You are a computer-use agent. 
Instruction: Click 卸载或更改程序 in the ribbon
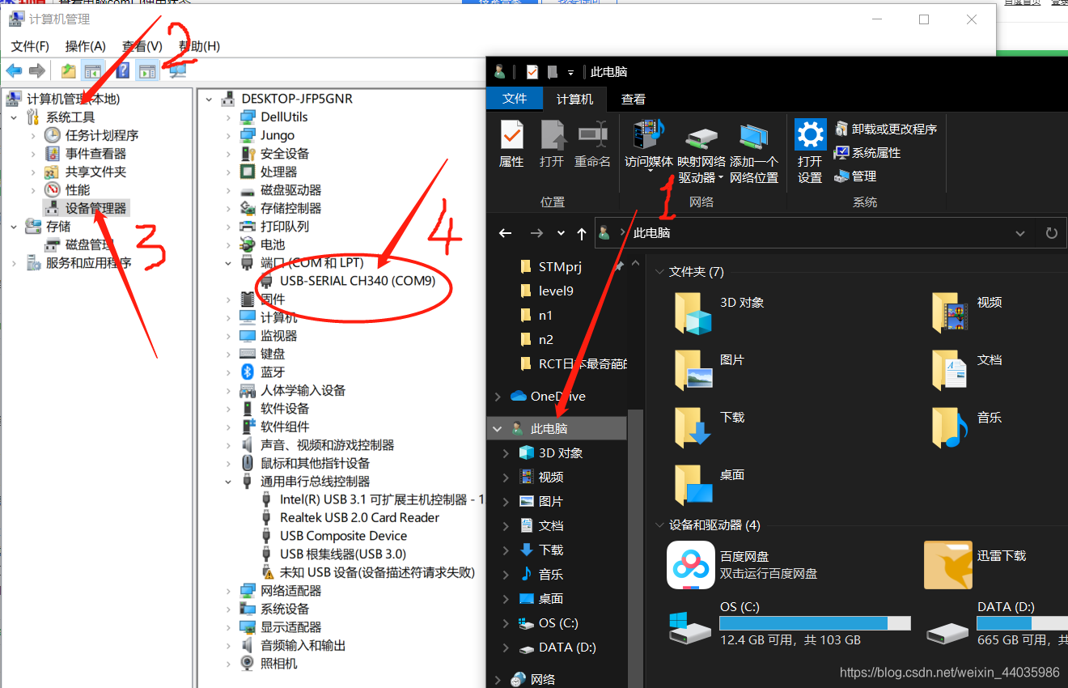coord(885,129)
